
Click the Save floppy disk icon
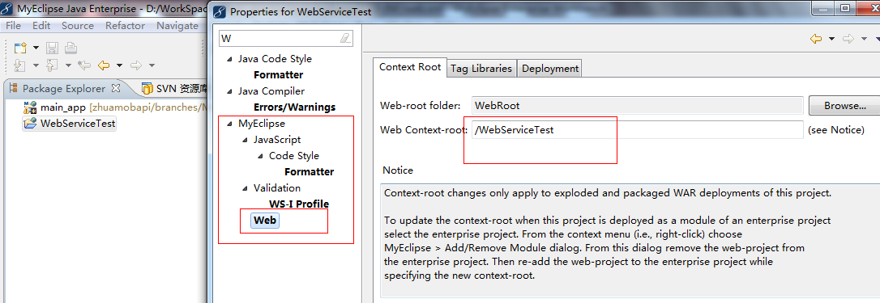click(52, 48)
